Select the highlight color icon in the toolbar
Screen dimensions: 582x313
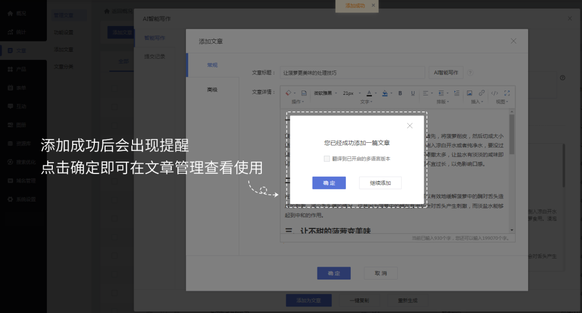coord(385,93)
